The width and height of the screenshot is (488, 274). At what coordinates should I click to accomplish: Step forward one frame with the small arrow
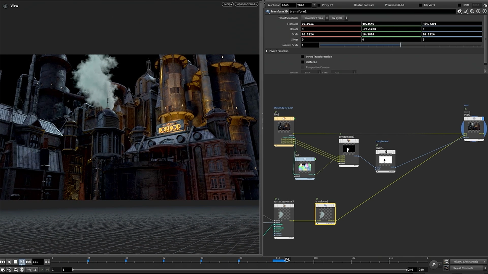tap(49, 262)
